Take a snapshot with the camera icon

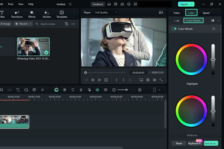point(148,80)
